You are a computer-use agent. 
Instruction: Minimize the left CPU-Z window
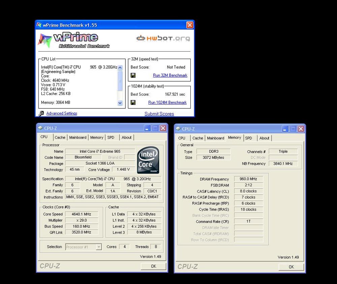147,128
